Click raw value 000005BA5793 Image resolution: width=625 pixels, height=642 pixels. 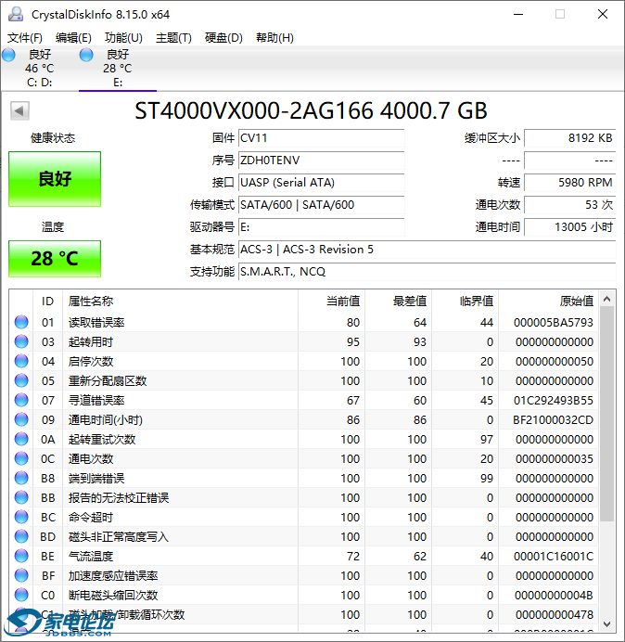click(x=554, y=323)
